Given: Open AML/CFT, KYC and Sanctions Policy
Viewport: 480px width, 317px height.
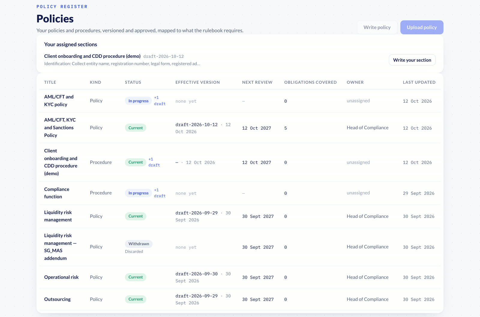Looking at the screenshot, I should click(240, 128).
